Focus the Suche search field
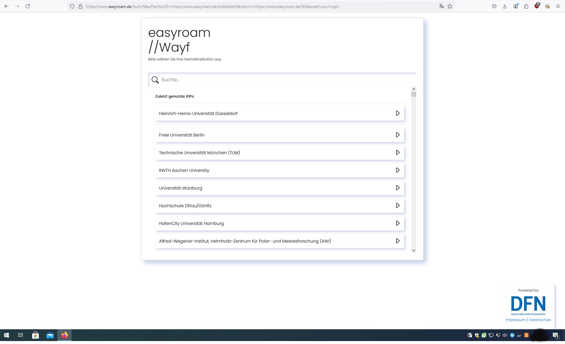 [x=282, y=80]
